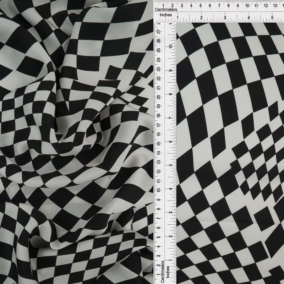This screenshot has width=284, height=284.
Task: Click the flat fabric swatch beside rulers
Action: tap(230, 153)
